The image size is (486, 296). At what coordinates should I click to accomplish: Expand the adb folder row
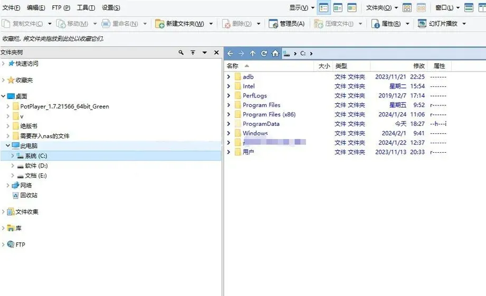click(x=228, y=77)
